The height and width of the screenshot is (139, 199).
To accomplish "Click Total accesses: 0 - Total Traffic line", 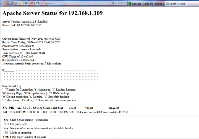I will [x=23, y=53].
